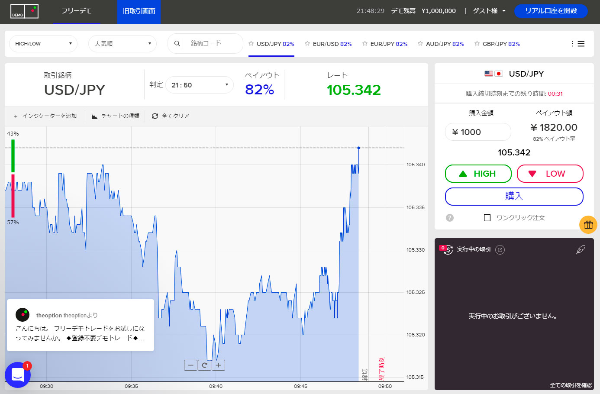The height and width of the screenshot is (394, 600).
Task: Open the HIGH/LOW trade type dropdown
Action: (43, 44)
